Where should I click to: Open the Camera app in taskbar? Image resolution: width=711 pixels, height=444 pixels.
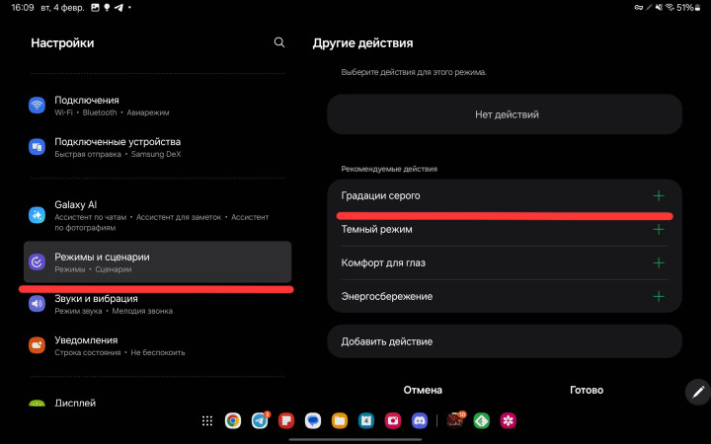[392, 420]
